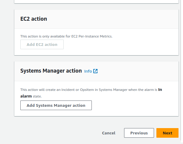
Task: Select the Systems Manager action heading
Action: point(51,71)
